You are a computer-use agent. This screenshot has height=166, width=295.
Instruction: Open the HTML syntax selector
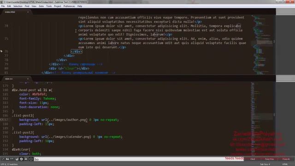tap(285, 164)
